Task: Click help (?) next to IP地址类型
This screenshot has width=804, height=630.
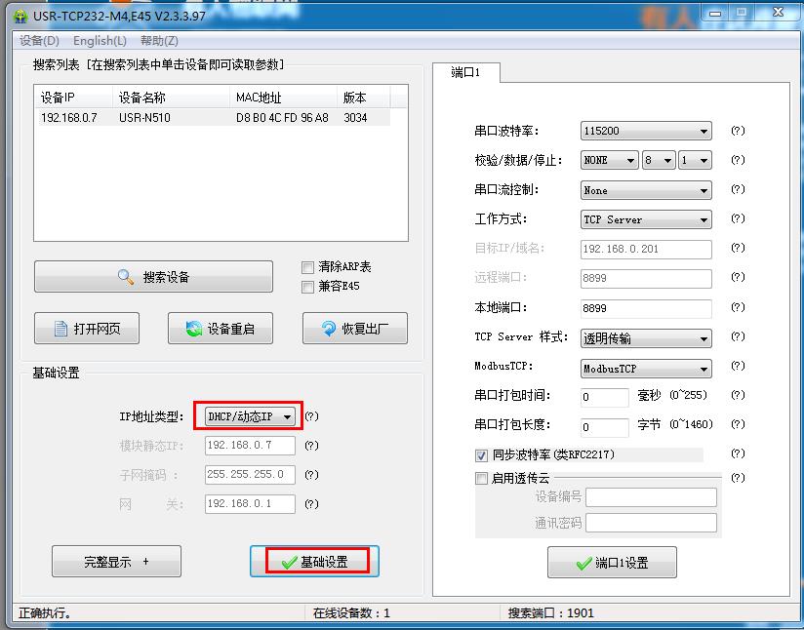Action: [x=312, y=416]
